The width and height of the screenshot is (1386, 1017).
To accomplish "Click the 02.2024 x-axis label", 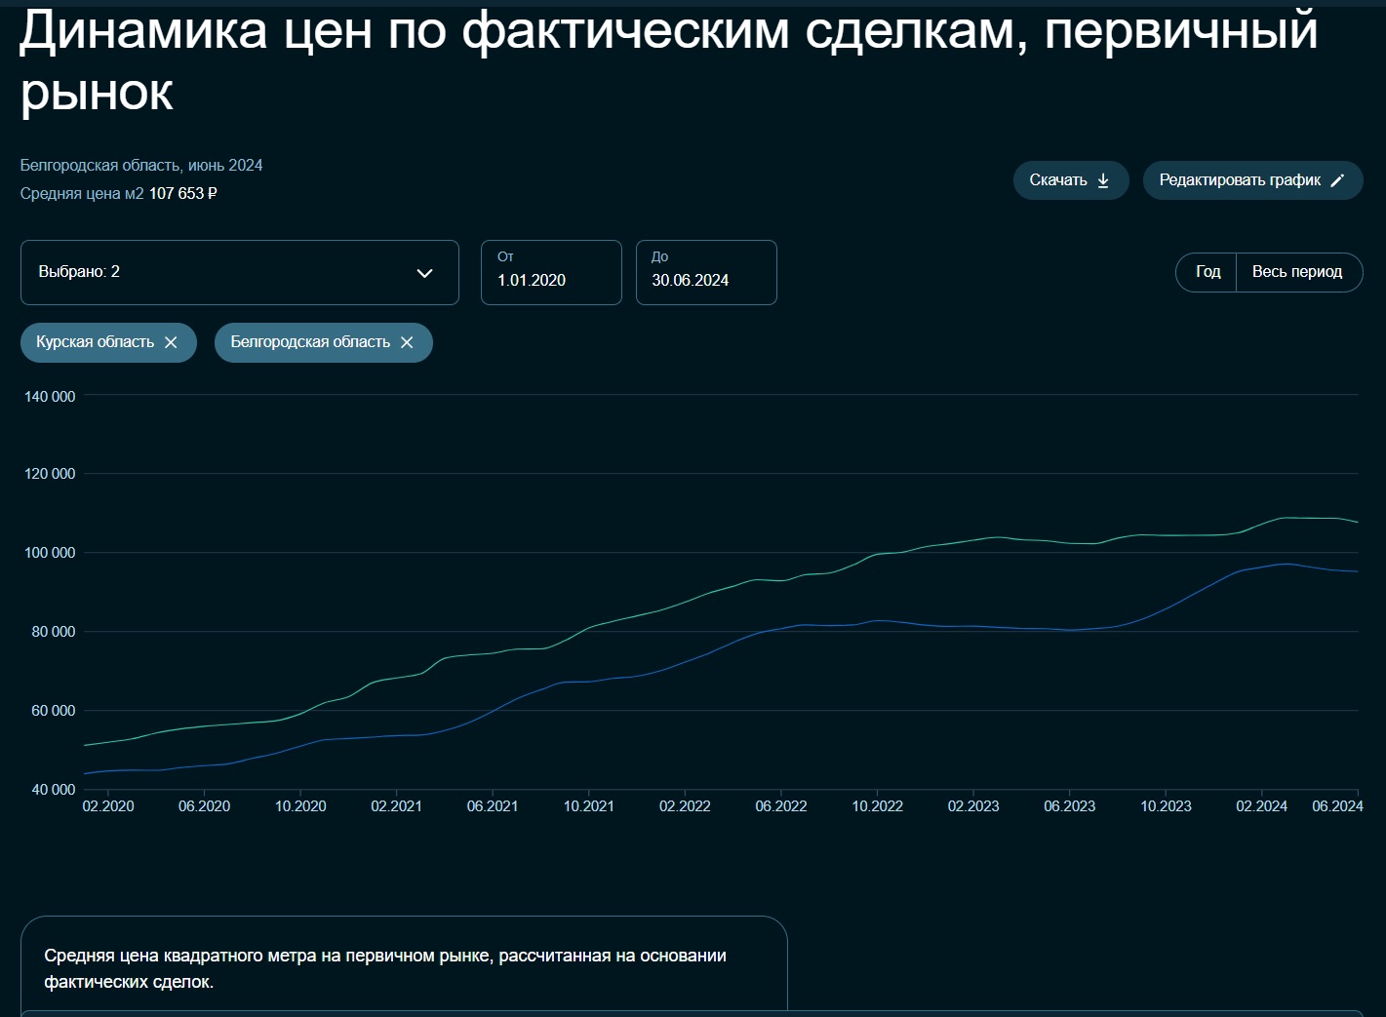I will [1262, 806].
